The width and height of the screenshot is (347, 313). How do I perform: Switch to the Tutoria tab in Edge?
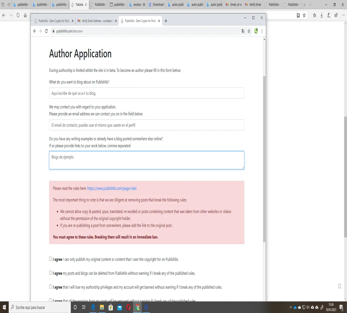tap(79, 5)
